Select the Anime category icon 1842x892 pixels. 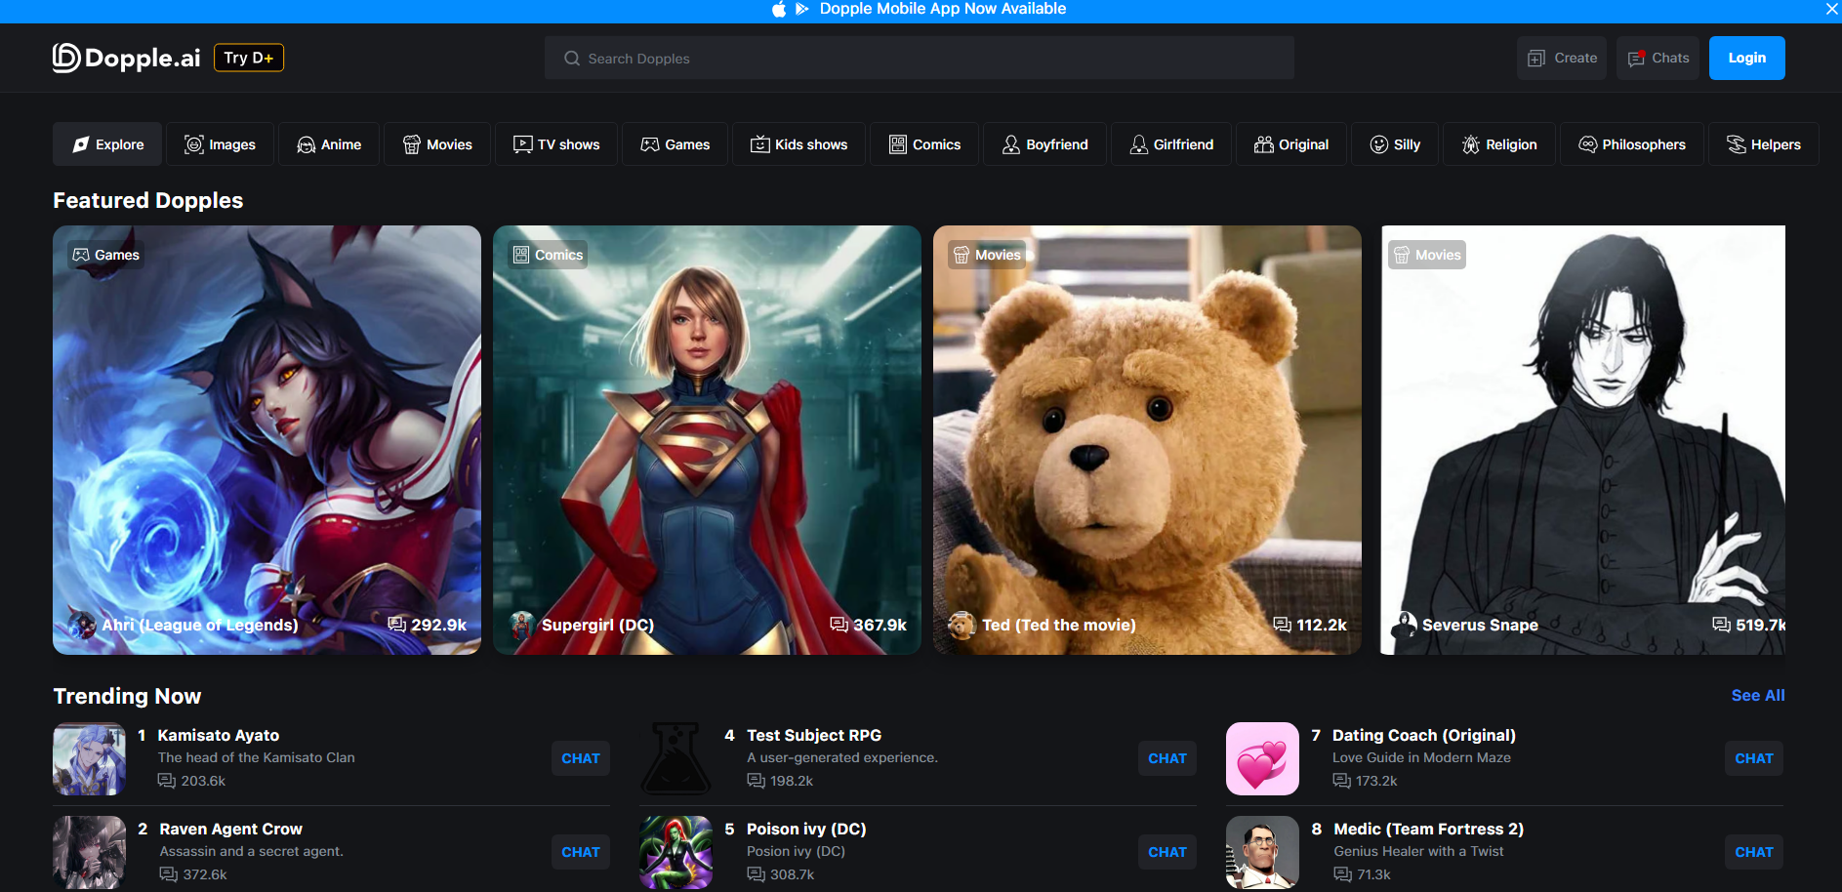pyautogui.click(x=307, y=143)
